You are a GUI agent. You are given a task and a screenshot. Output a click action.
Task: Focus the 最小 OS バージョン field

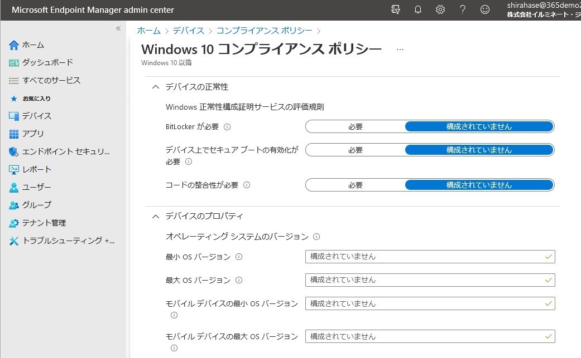pyautogui.click(x=430, y=257)
